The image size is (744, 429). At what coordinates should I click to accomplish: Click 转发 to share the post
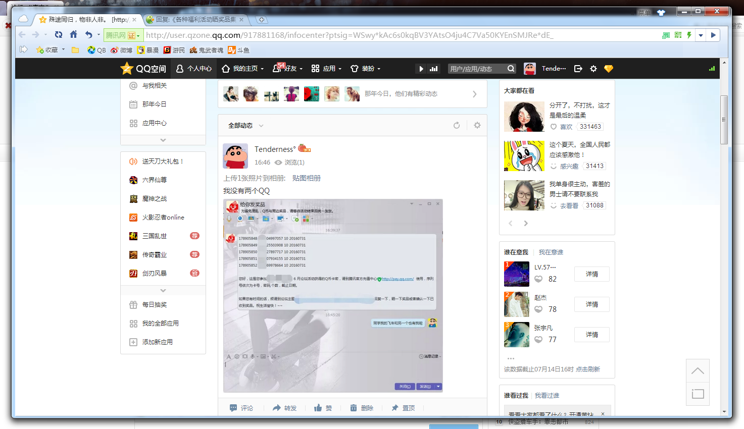[x=285, y=408]
